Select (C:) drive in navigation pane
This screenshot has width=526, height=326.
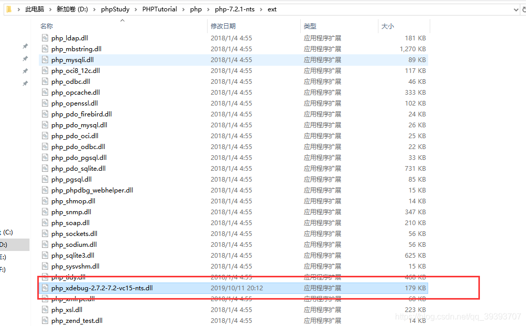pyautogui.click(x=7, y=232)
